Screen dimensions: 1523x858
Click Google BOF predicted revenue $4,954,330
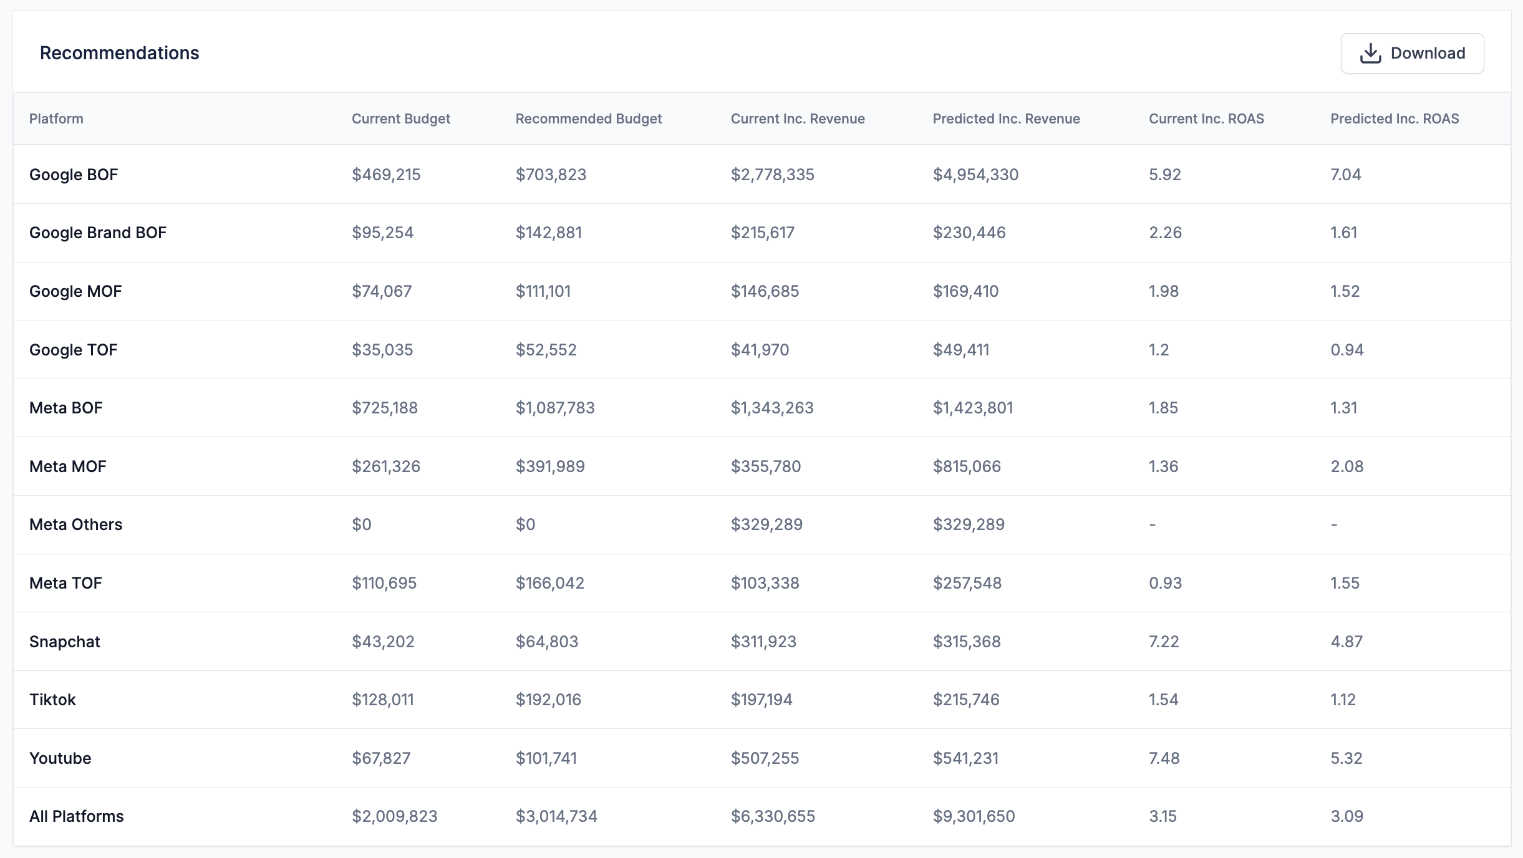(x=975, y=175)
